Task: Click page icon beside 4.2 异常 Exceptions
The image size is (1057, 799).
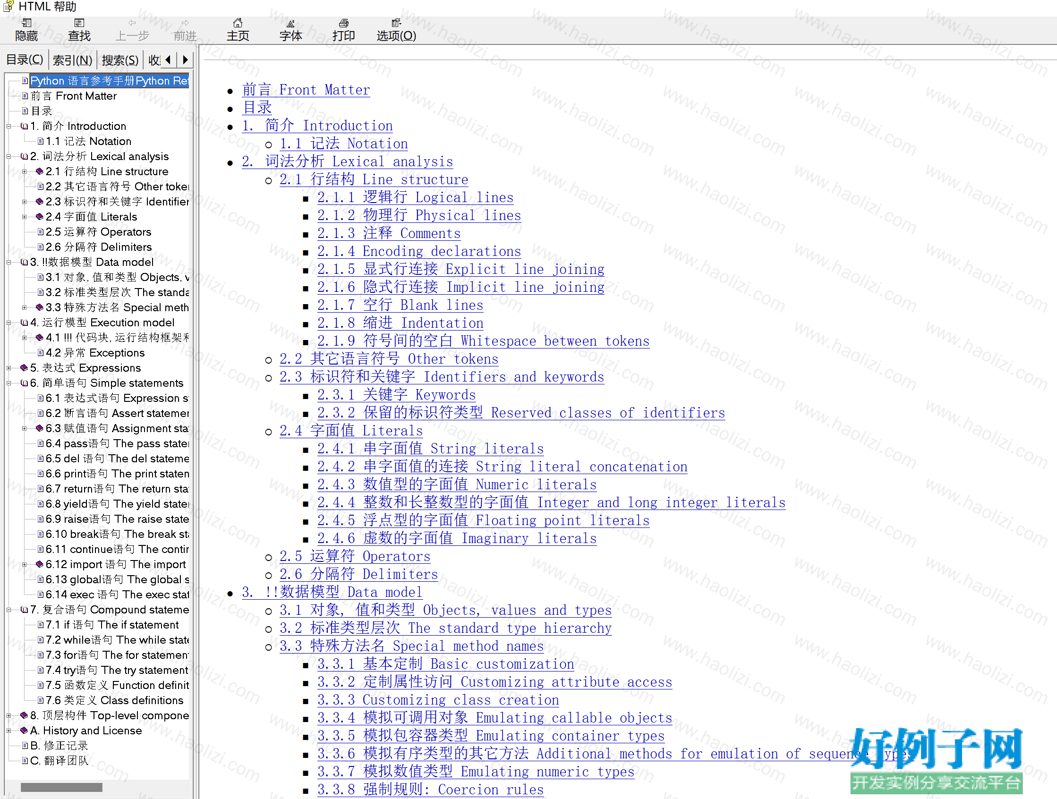Action: (x=41, y=353)
